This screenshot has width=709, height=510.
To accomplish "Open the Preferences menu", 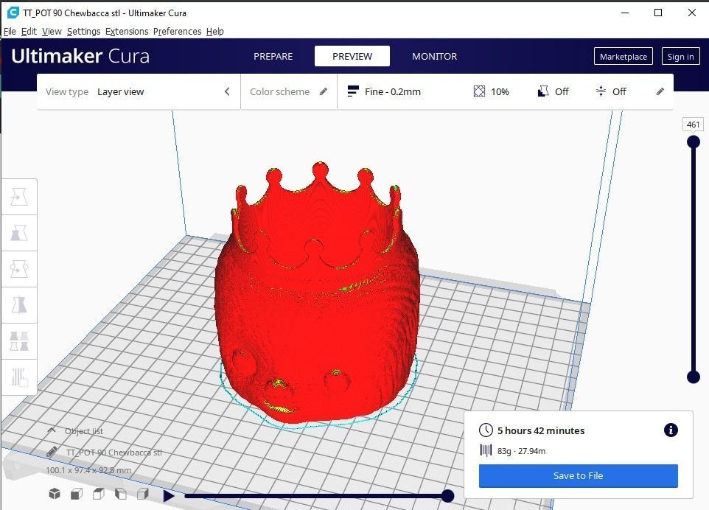I will click(177, 31).
